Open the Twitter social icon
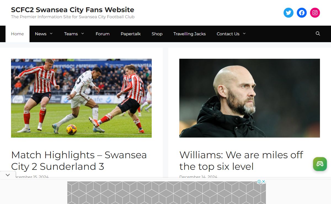The width and height of the screenshot is (331, 204). click(x=289, y=13)
